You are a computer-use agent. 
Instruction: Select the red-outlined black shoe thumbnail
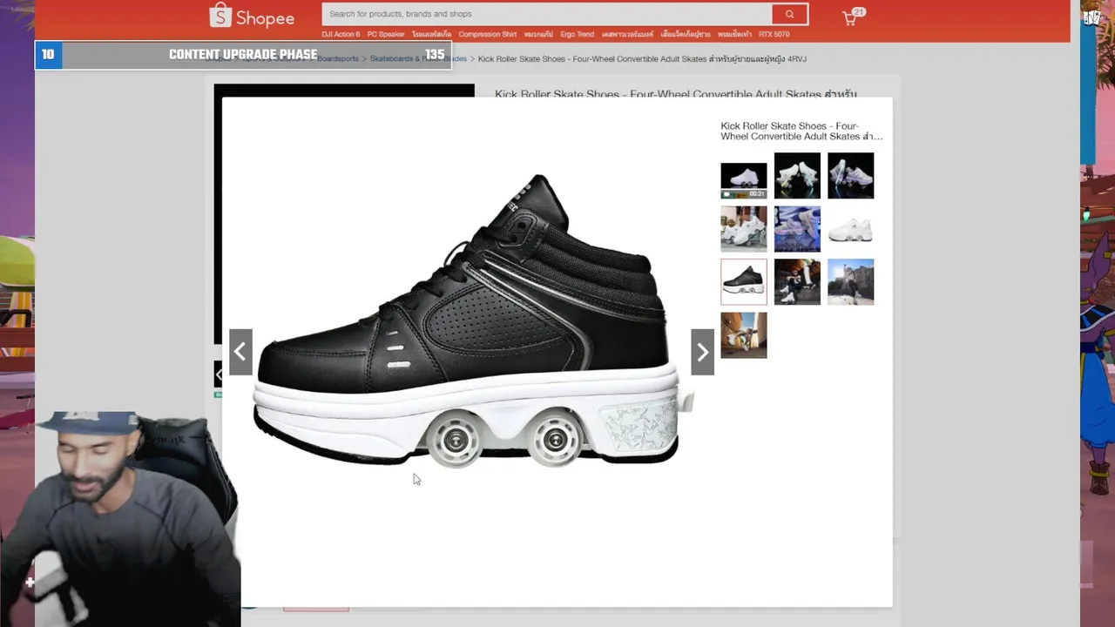tap(744, 282)
